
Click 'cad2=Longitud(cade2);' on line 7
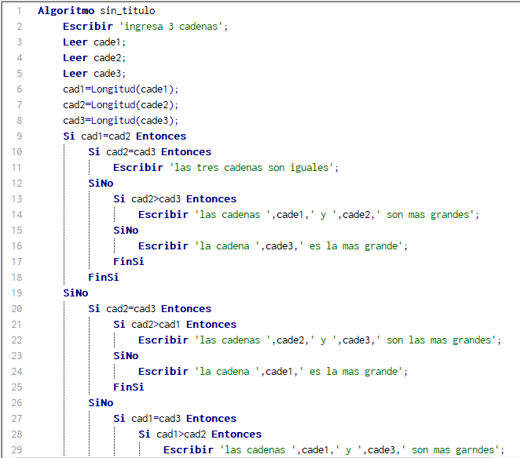(x=121, y=105)
